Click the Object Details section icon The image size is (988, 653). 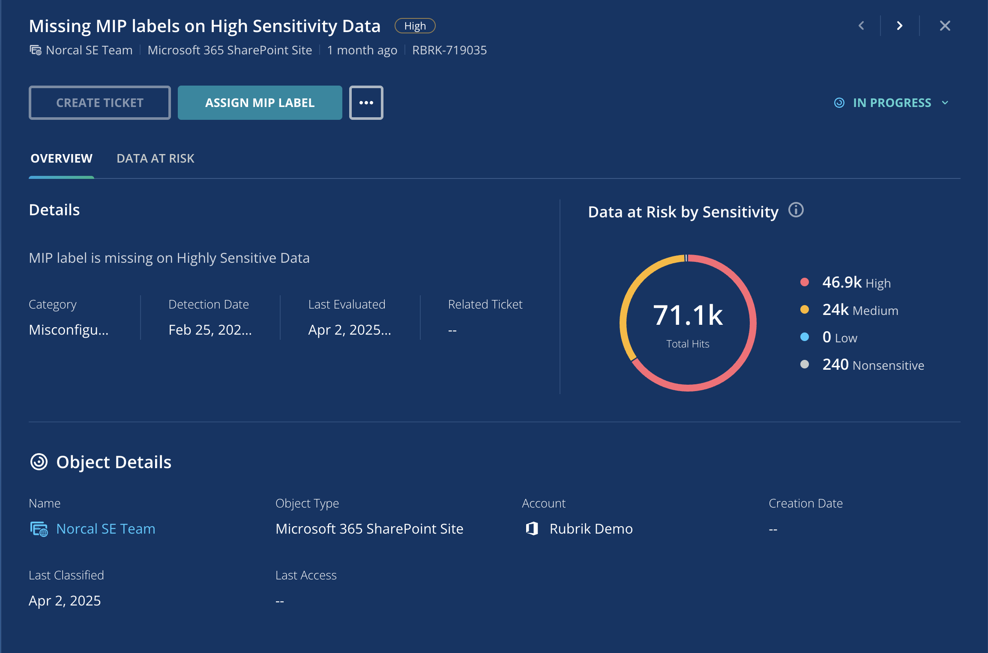(x=39, y=462)
